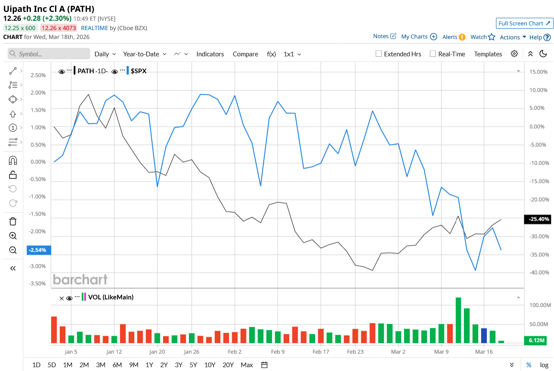This screenshot has width=554, height=371.
Task: Select the horizontal lines tool
Action: [x=13, y=142]
